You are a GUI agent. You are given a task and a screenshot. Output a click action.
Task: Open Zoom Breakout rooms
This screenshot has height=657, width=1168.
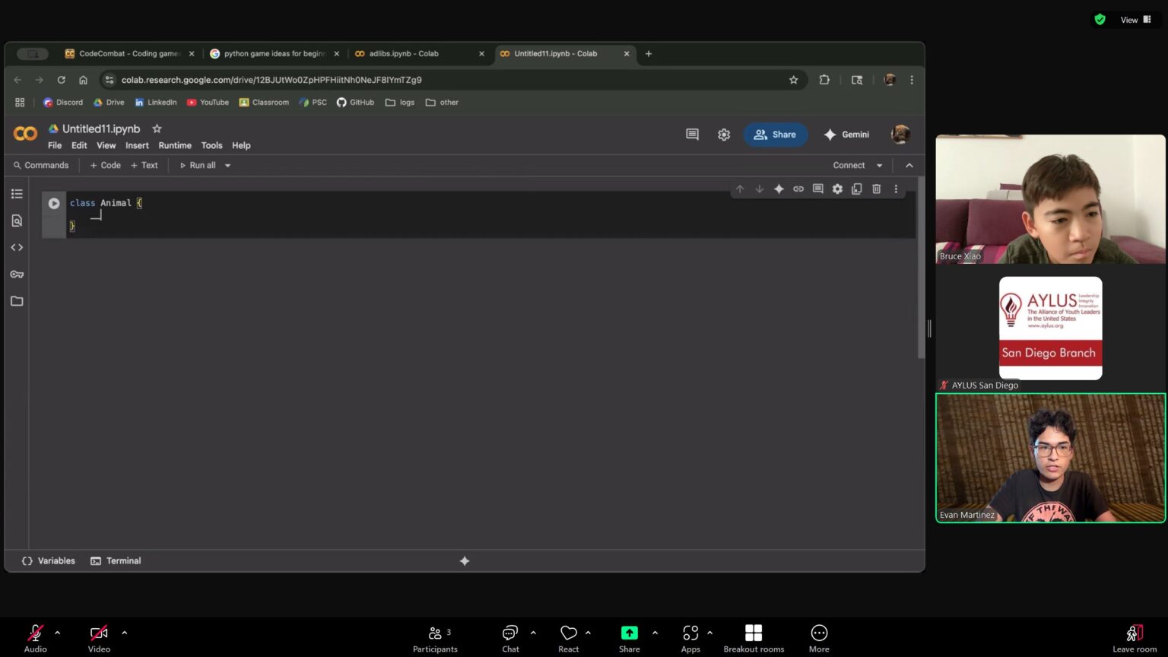[x=754, y=639]
